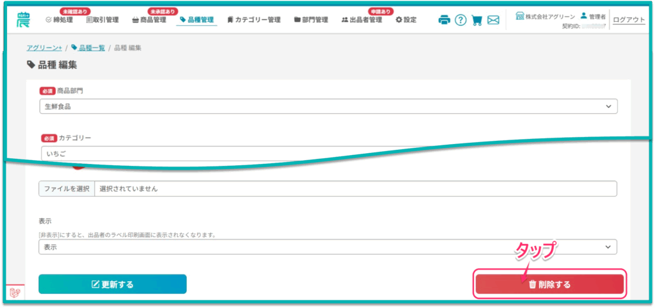The height and width of the screenshot is (308, 655).
Task: Open the mail envelope icon
Action: 493,20
